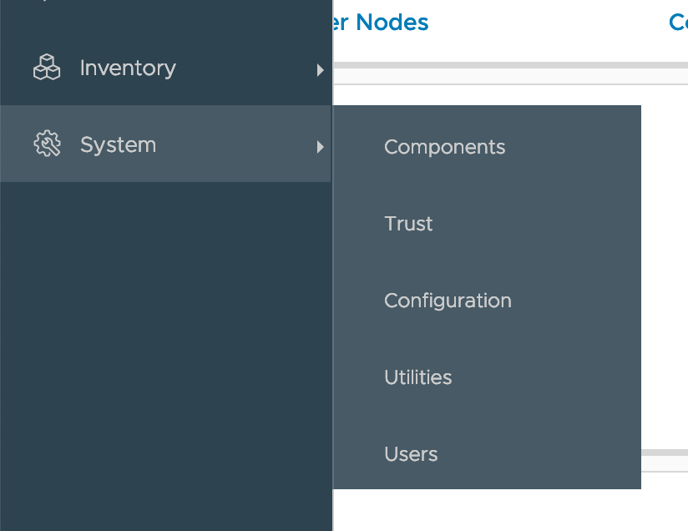Screen dimensions: 688x531
Task: Select the System text label in sidebar
Action: tap(118, 144)
